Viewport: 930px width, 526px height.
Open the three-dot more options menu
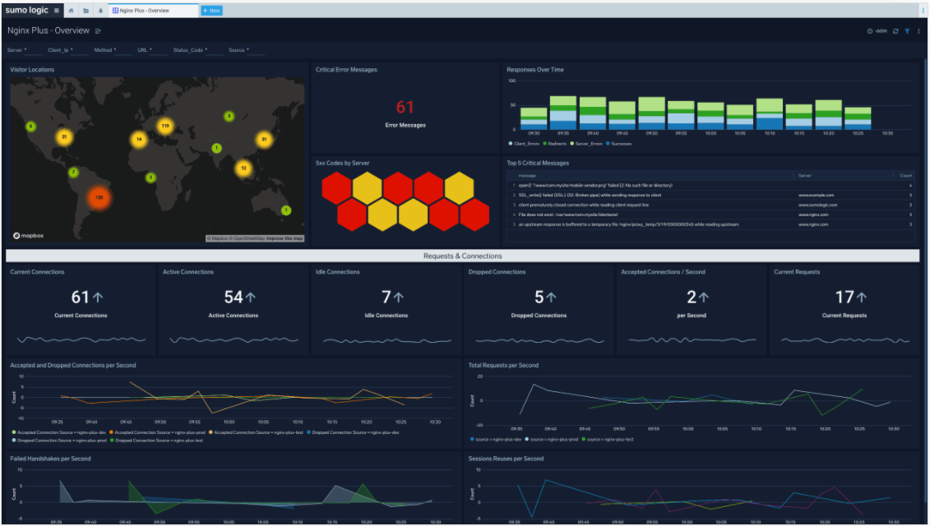(918, 31)
